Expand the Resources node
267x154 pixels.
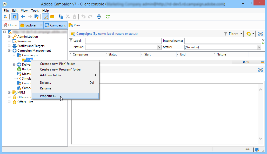point(9,41)
